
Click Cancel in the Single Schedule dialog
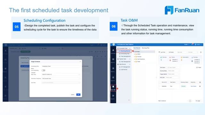click(73, 95)
